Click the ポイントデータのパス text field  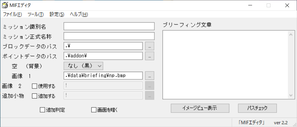103,56
